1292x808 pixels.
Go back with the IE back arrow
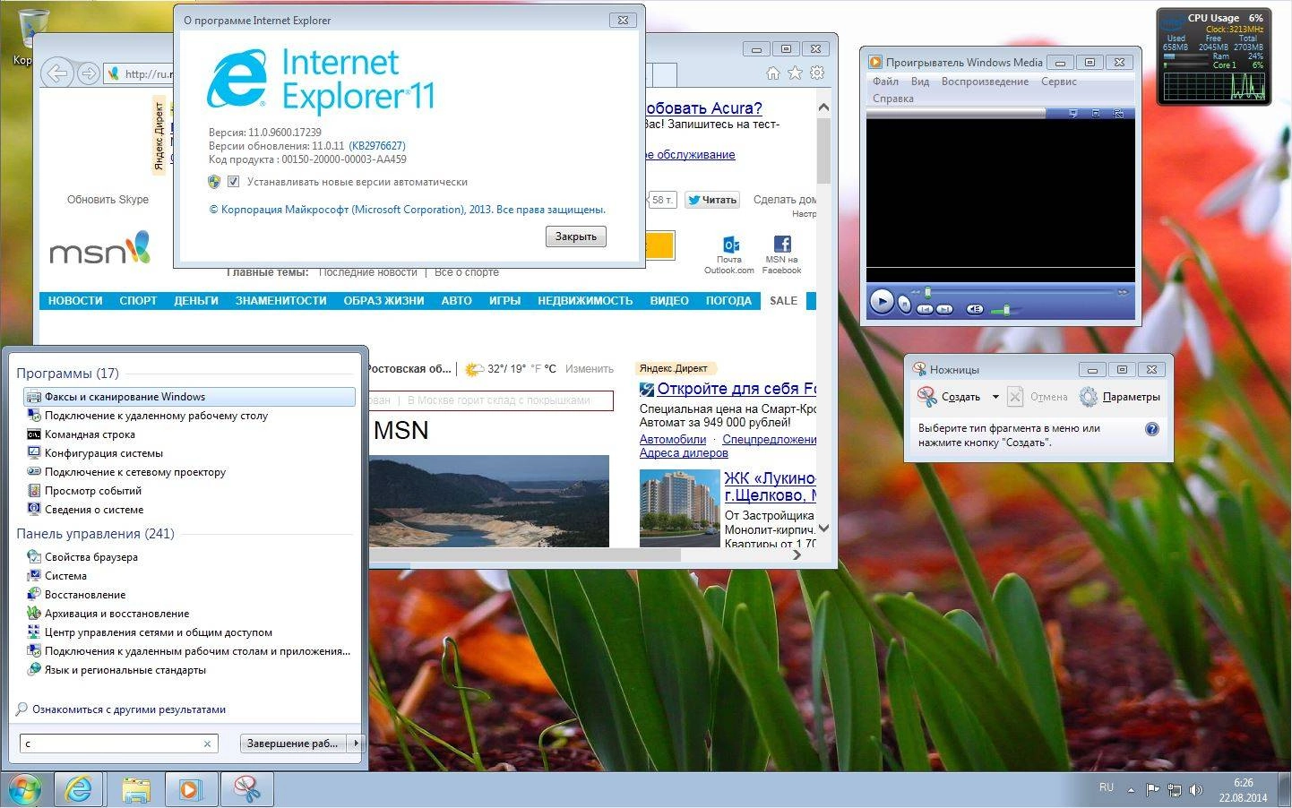tap(57, 73)
